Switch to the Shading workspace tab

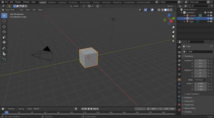[96, 2]
